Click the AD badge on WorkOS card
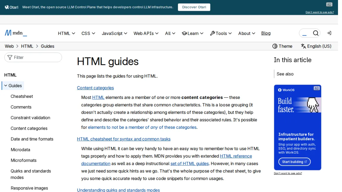The height and width of the screenshot is (192, 342). click(x=316, y=88)
